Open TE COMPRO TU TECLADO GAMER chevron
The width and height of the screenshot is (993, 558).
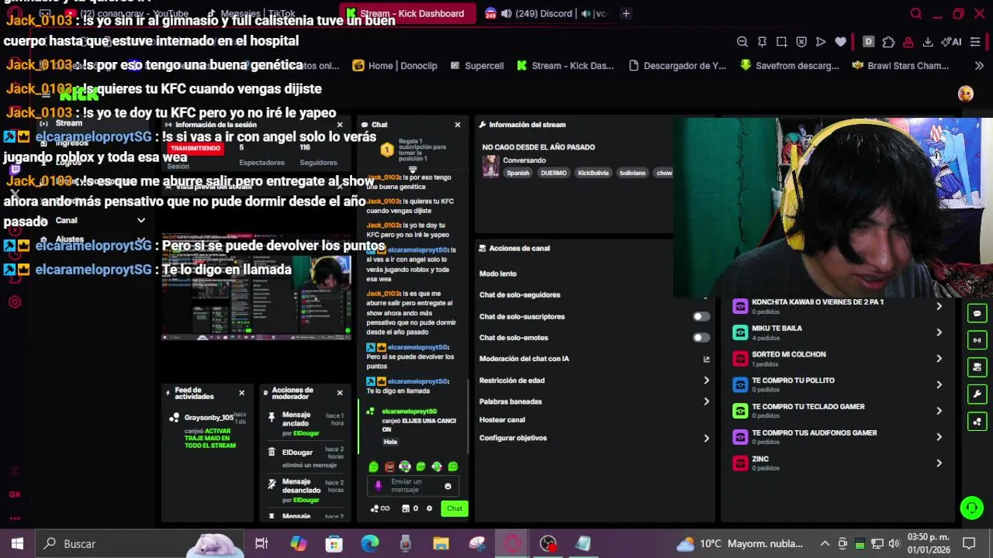(x=939, y=411)
